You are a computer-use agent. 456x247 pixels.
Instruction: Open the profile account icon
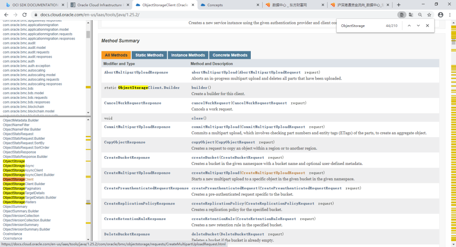[440, 15]
